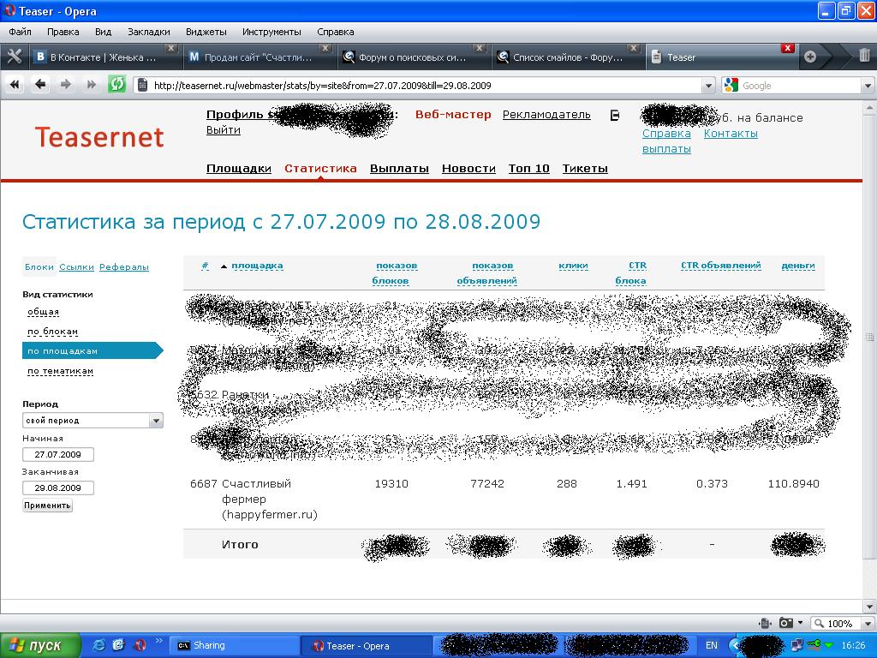Open the Файл menu
The width and height of the screenshot is (877, 658).
tap(20, 32)
